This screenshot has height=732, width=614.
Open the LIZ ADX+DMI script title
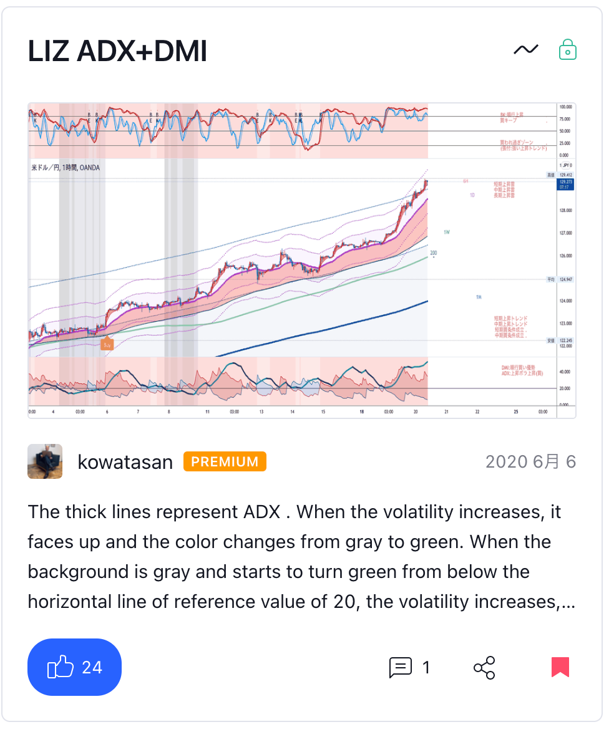click(117, 52)
